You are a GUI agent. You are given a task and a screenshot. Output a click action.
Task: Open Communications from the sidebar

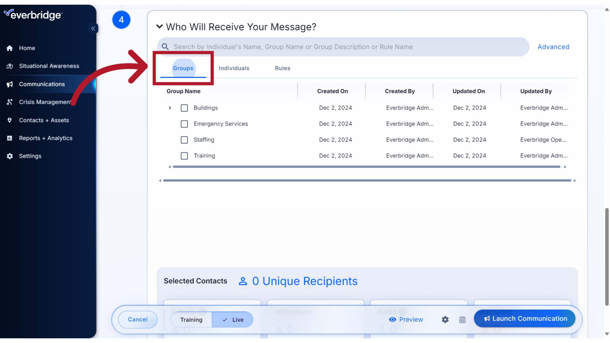[42, 84]
